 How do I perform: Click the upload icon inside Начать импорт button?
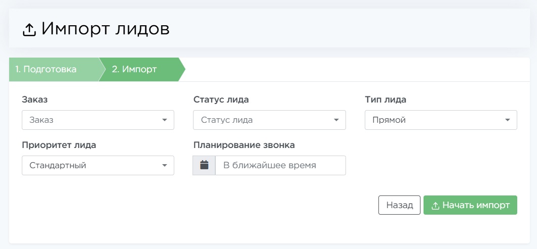(435, 206)
